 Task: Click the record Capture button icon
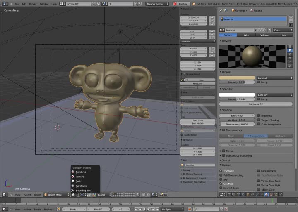tap(175, 4)
